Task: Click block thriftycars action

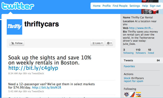Action: coord(134,78)
